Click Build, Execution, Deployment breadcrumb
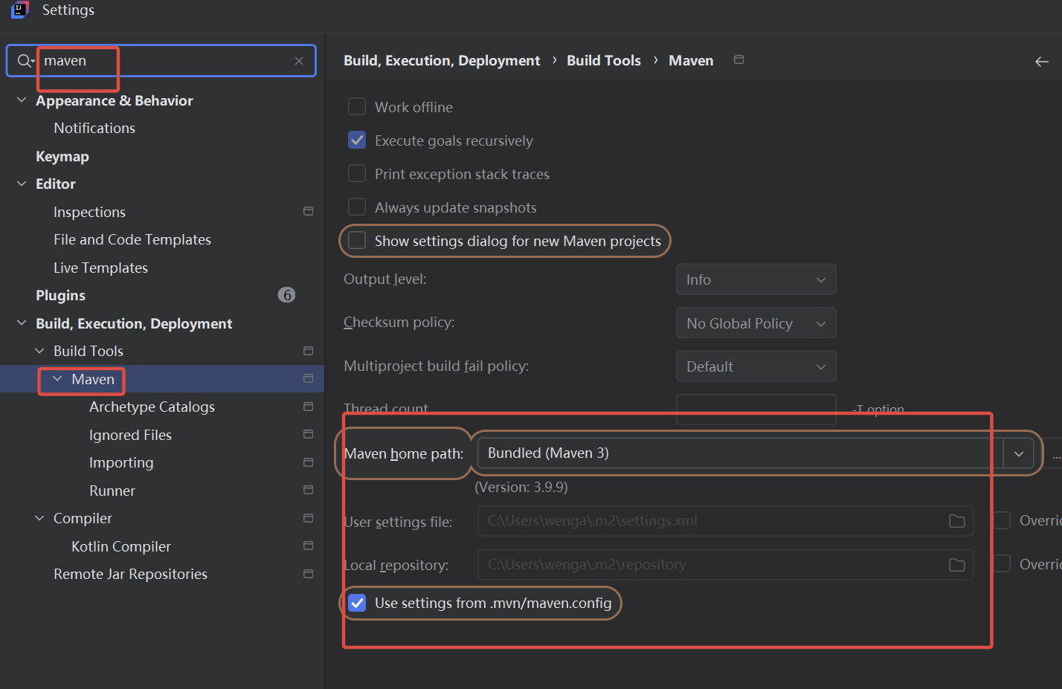 442,60
